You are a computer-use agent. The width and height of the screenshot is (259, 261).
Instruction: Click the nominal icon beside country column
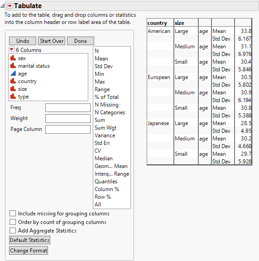(x=13, y=81)
